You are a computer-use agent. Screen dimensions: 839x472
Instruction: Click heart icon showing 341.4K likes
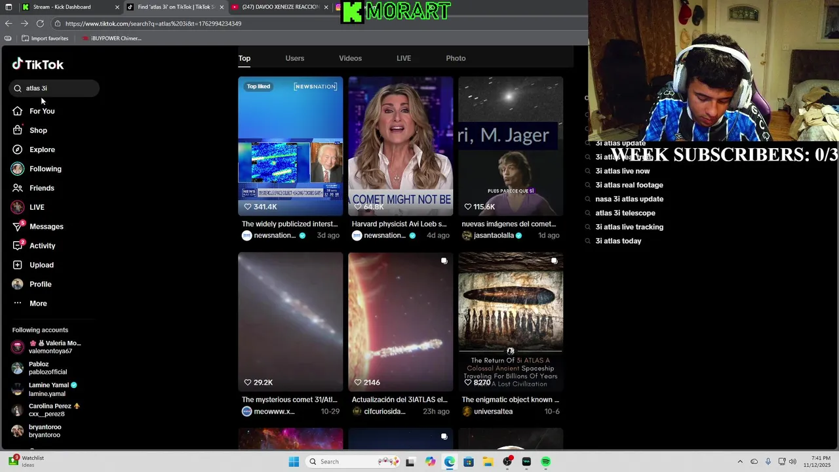[x=248, y=206]
